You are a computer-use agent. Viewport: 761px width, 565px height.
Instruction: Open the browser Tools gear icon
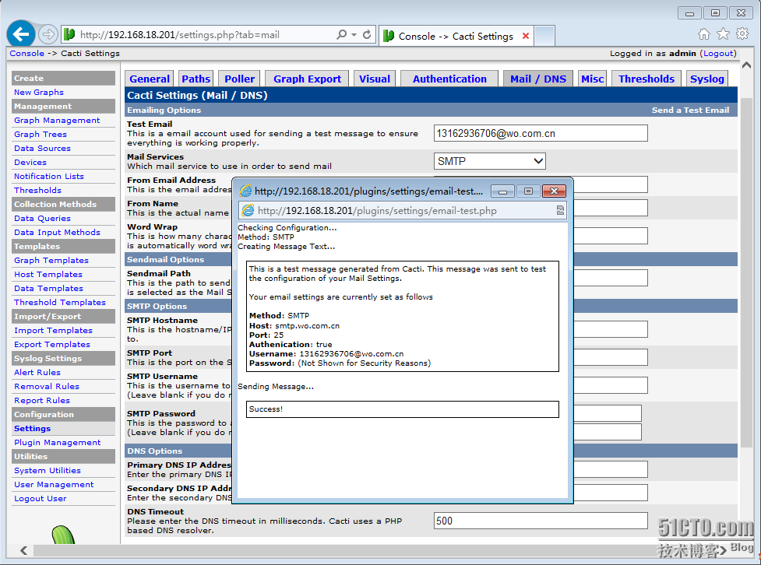pos(742,33)
